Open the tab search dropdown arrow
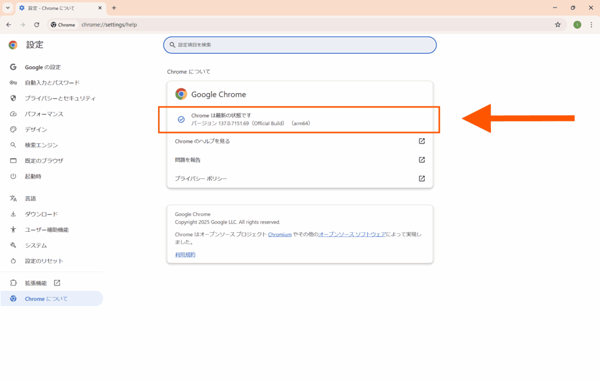Viewport: 600px width, 381px height. coord(8,8)
